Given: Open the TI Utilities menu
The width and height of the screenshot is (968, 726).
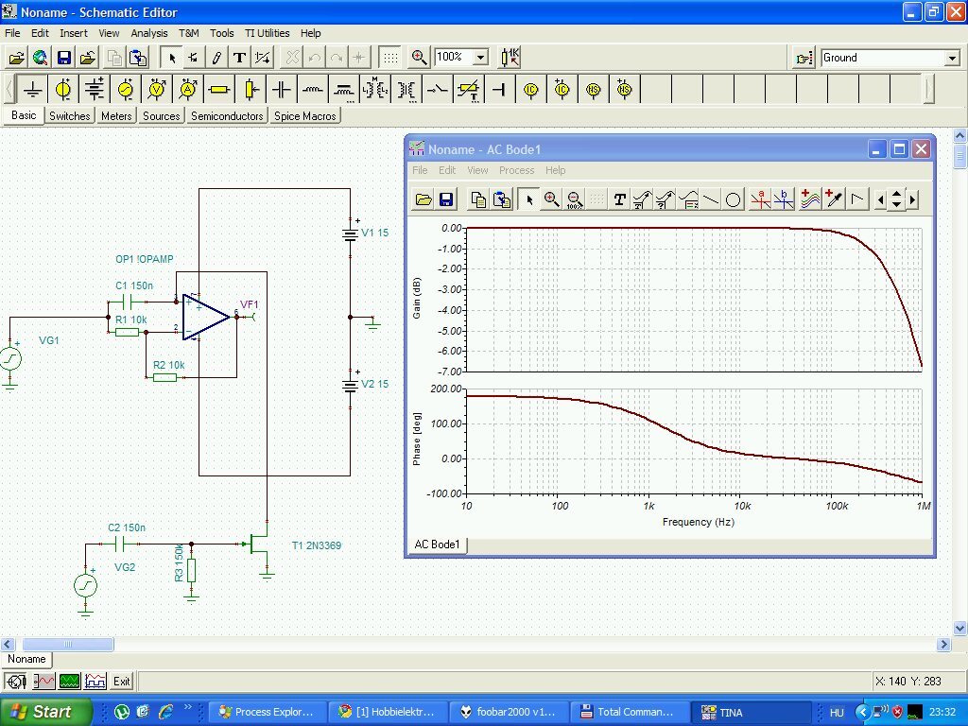Looking at the screenshot, I should (x=267, y=33).
